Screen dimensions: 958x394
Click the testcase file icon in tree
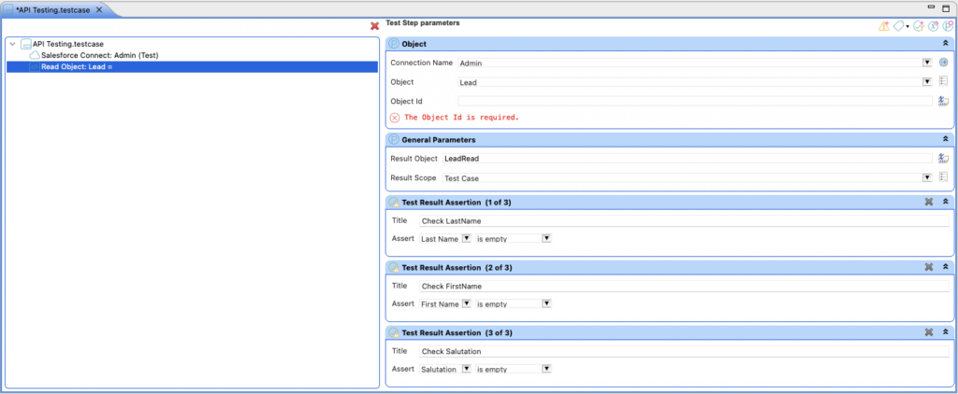click(x=25, y=44)
